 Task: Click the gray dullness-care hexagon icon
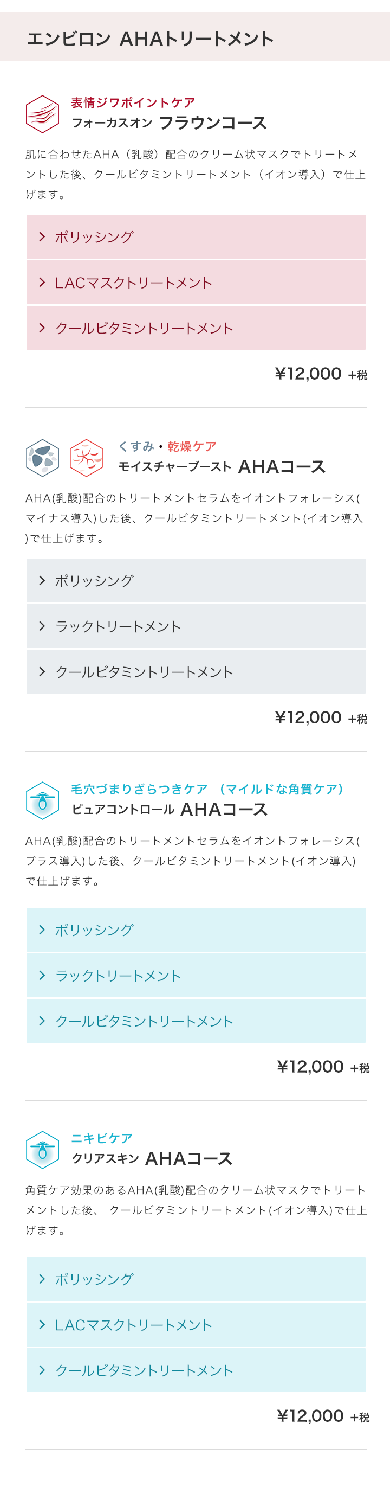click(x=42, y=457)
